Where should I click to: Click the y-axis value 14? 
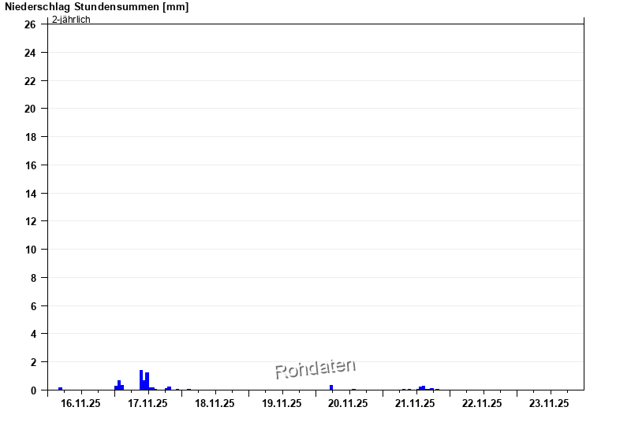[30, 194]
